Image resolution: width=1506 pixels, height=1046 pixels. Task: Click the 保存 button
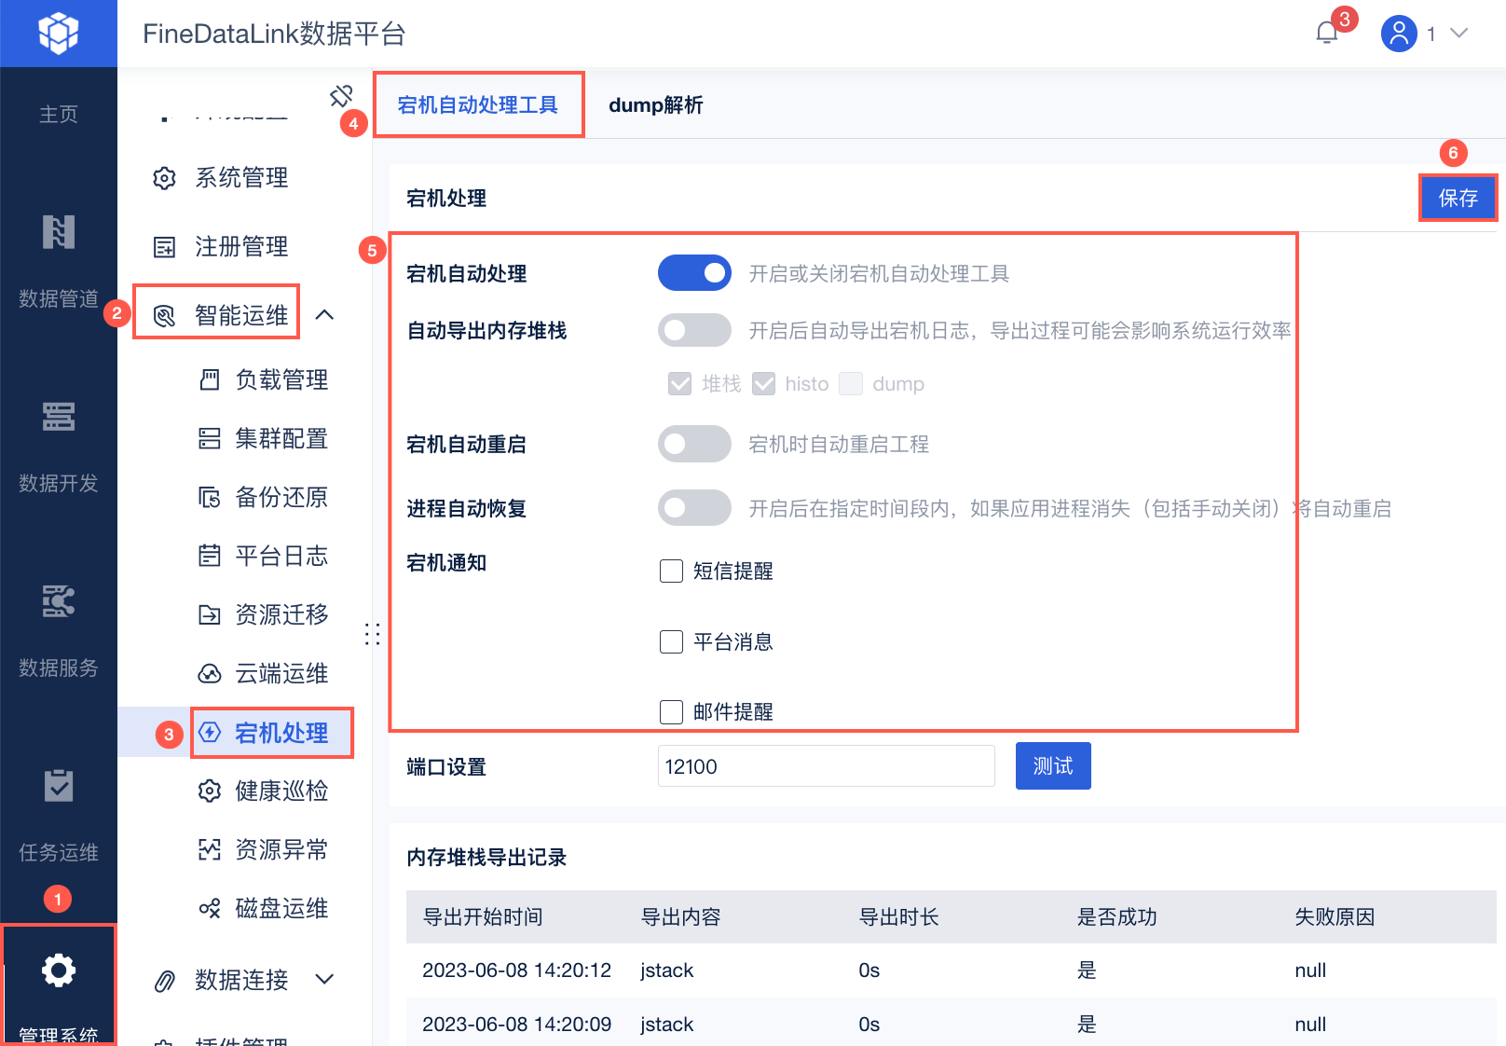click(x=1458, y=198)
